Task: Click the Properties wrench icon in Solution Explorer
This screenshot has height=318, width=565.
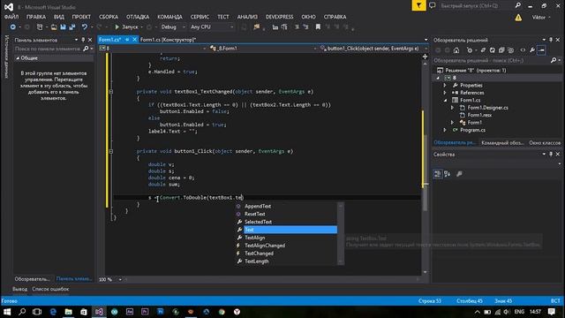Action: click(531, 50)
